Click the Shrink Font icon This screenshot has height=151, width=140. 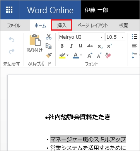click(99, 55)
